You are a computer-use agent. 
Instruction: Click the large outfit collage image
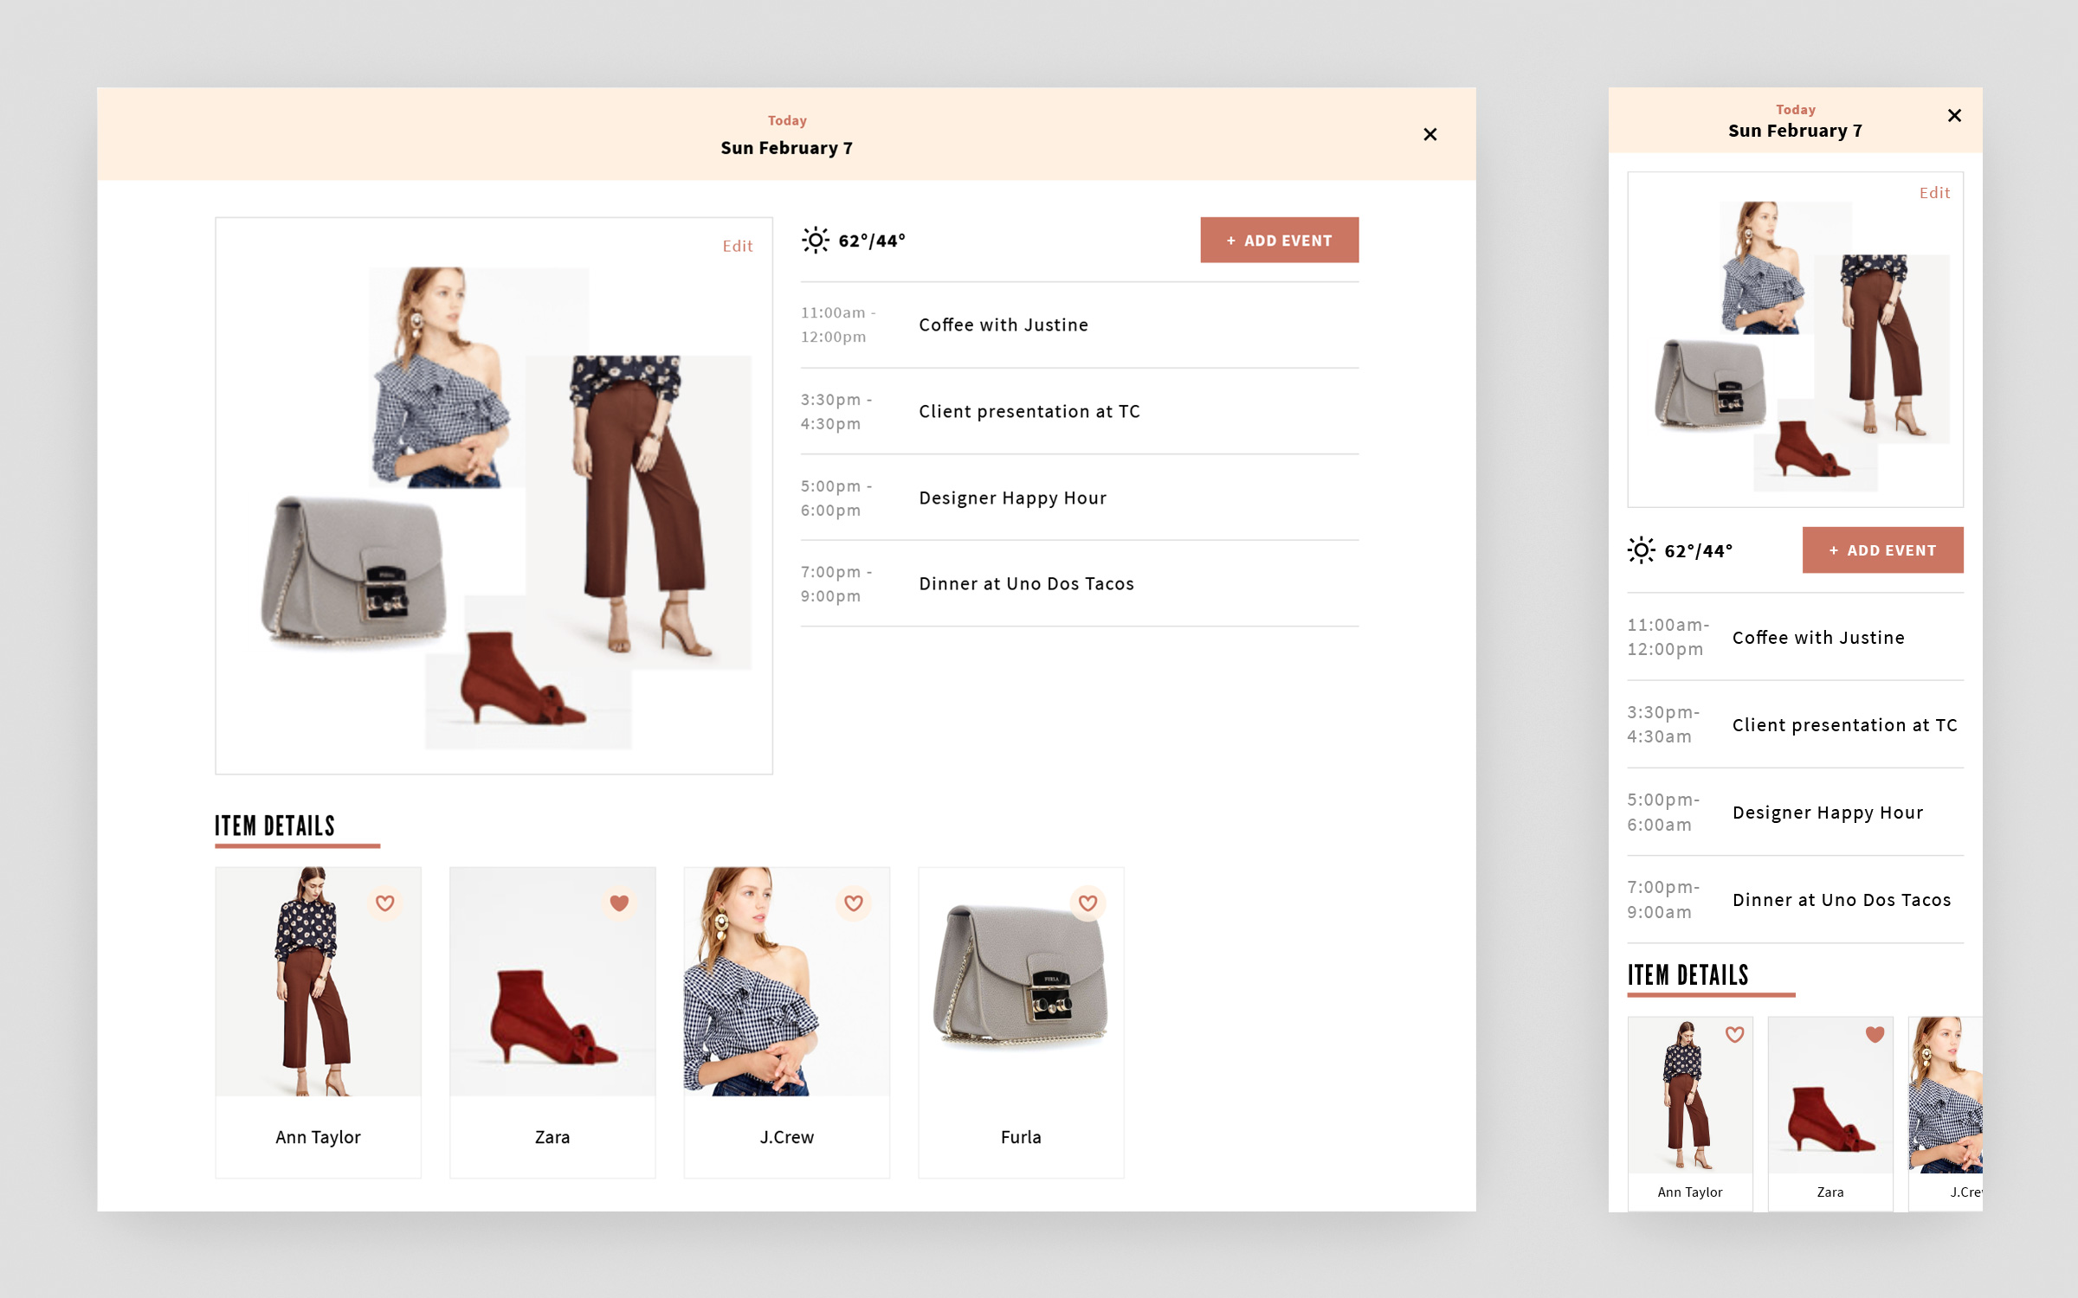click(494, 502)
